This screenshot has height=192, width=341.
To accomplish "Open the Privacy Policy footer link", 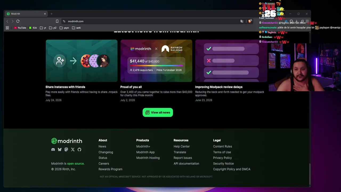I will click(222, 158).
